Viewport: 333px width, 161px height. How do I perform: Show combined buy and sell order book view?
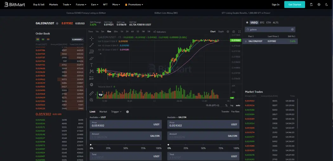(x=38, y=39)
